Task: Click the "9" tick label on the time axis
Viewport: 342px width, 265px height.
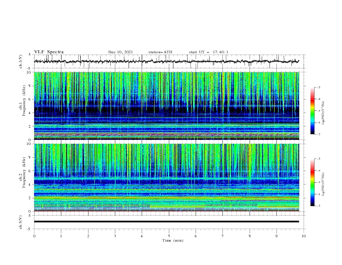Action: tap(276, 236)
